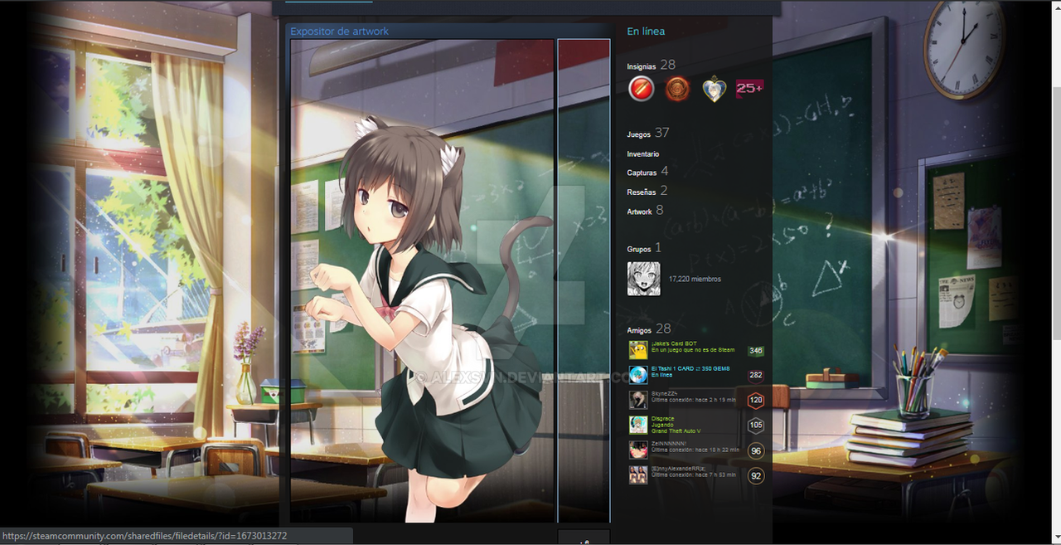The height and width of the screenshot is (545, 1061).
Task: Click ZeINNNNNN! friend name
Action: pos(669,444)
